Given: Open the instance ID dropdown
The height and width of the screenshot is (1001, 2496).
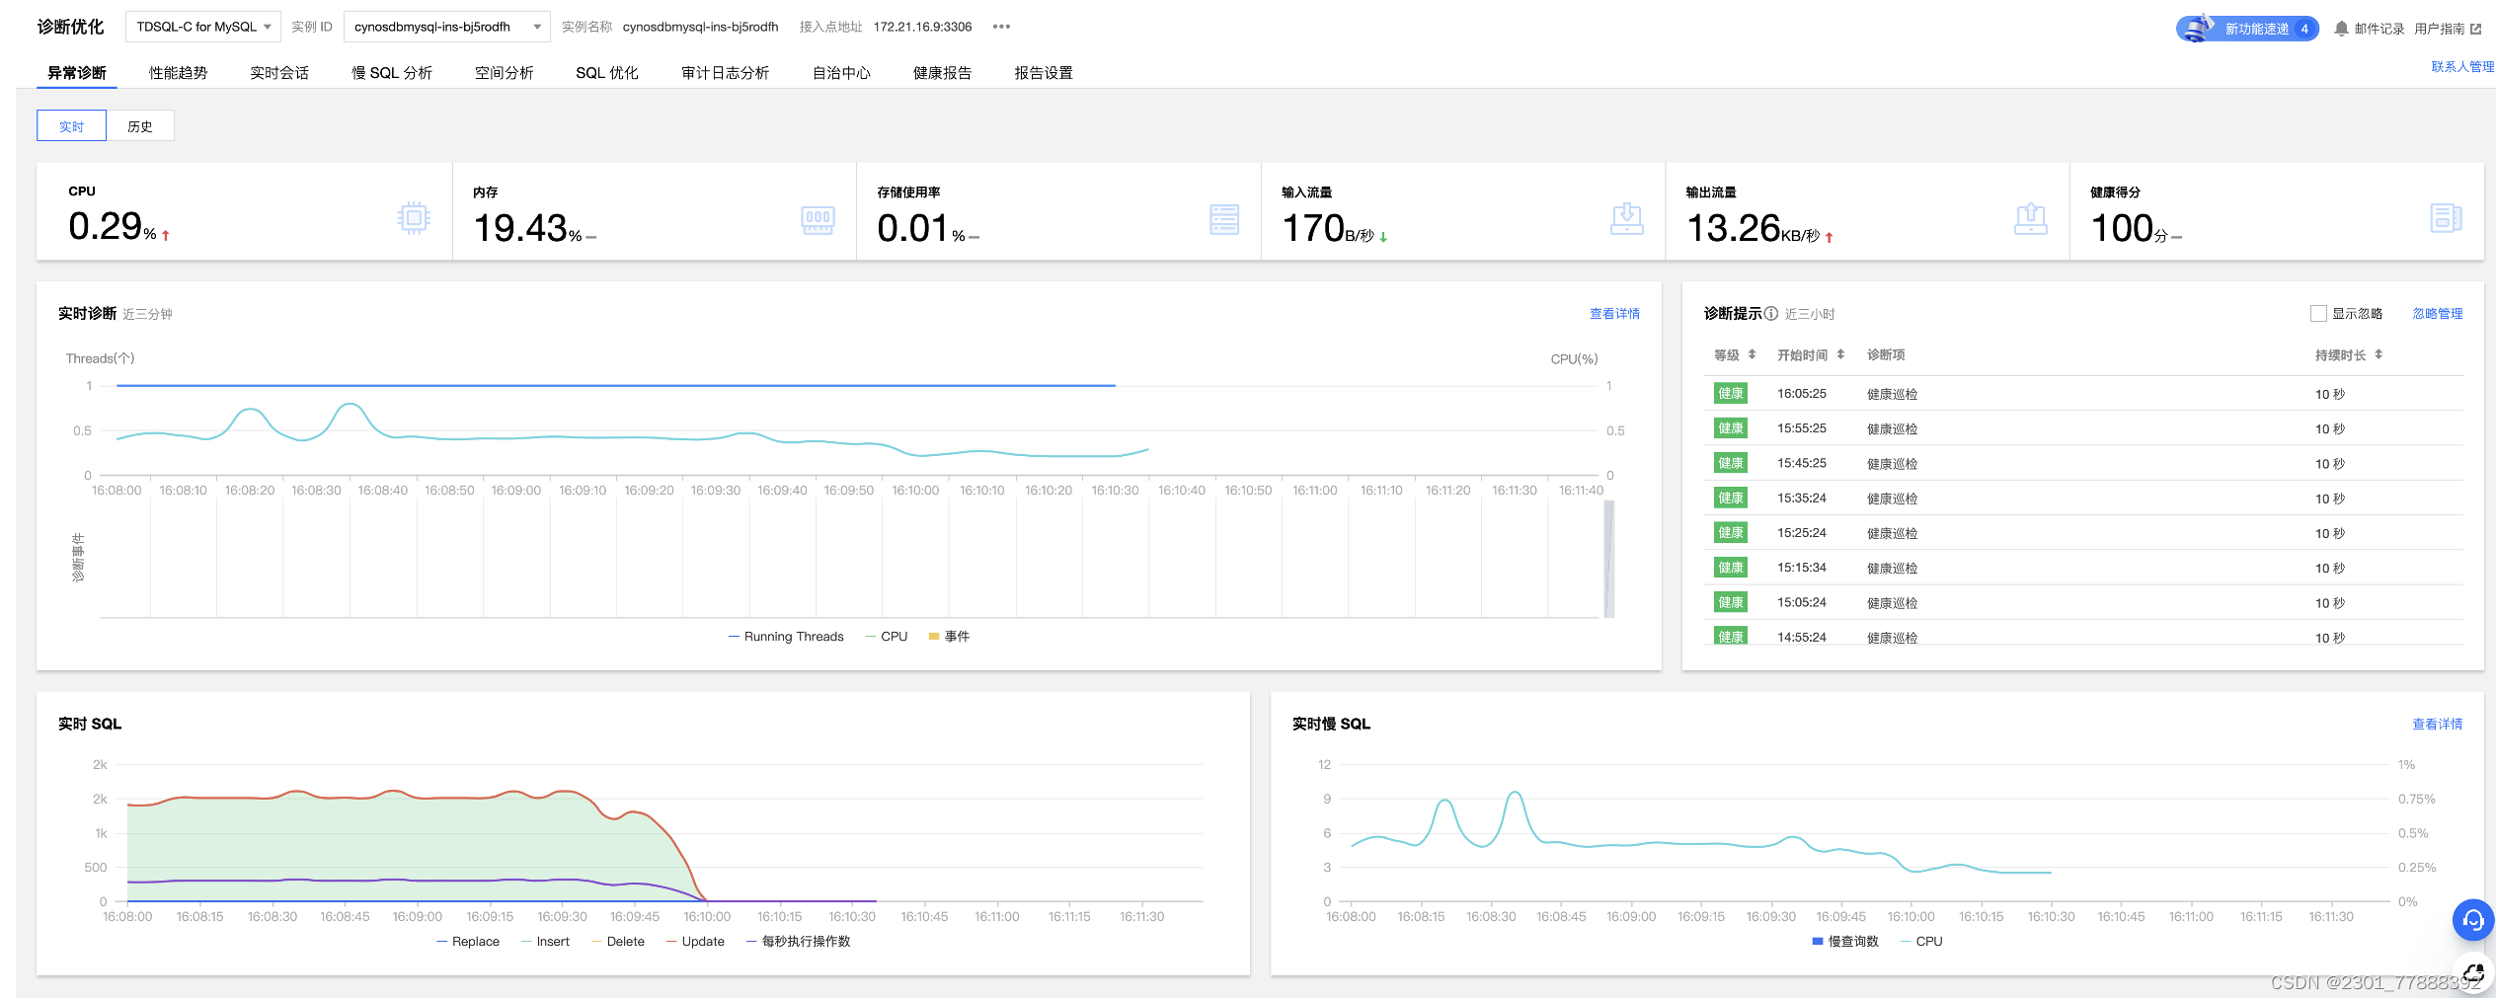Looking at the screenshot, I should 446,27.
